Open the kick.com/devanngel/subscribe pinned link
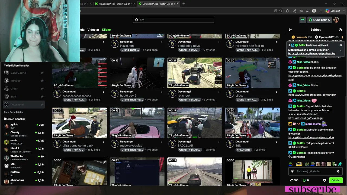Viewport: 347px width, 195px height. (x=312, y=54)
